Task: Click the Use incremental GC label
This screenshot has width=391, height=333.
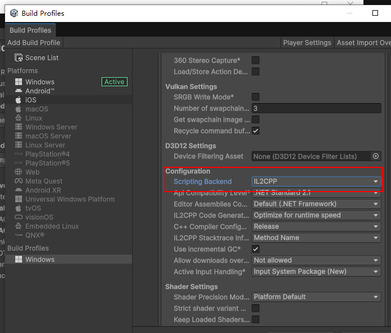Action: (207, 249)
